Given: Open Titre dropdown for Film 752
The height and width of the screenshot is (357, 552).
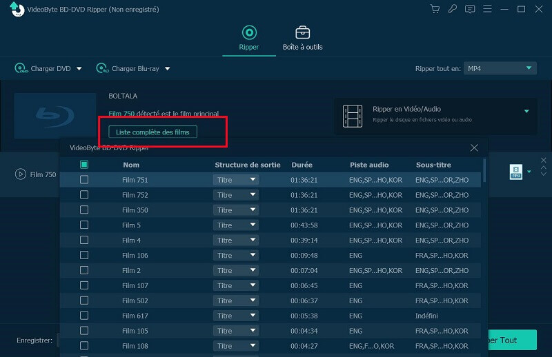Looking at the screenshot, I should (x=236, y=195).
